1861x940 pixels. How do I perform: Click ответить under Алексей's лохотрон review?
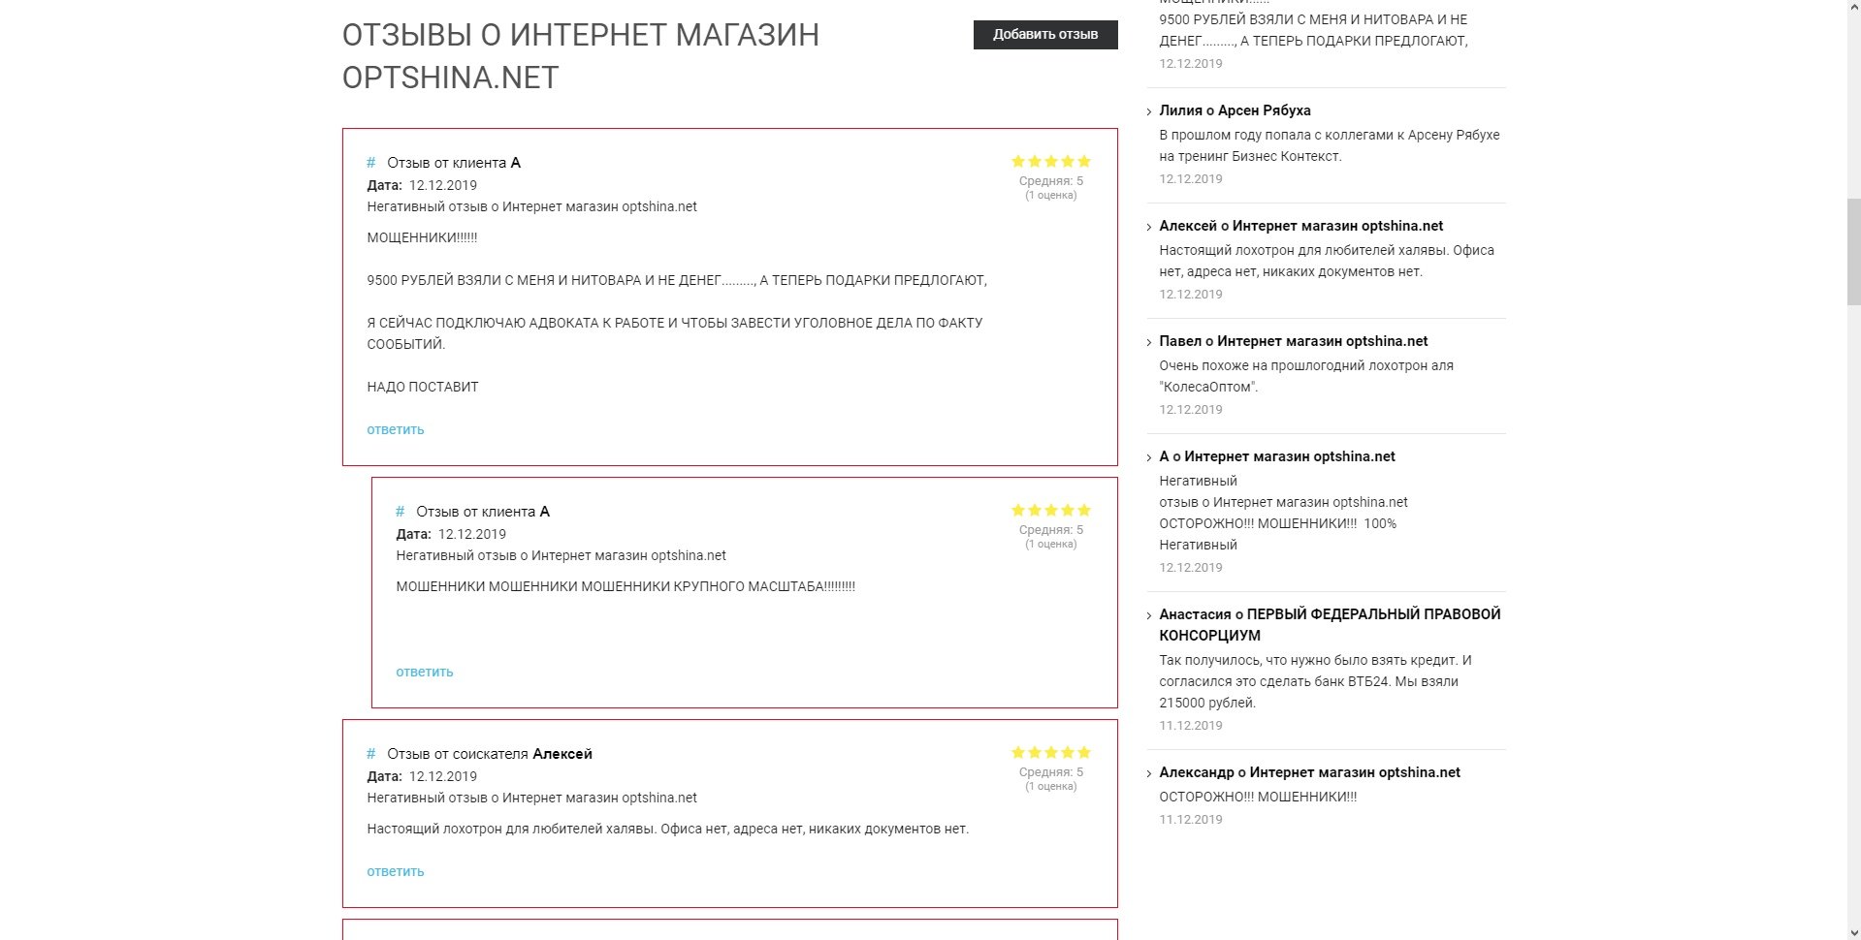(x=395, y=871)
